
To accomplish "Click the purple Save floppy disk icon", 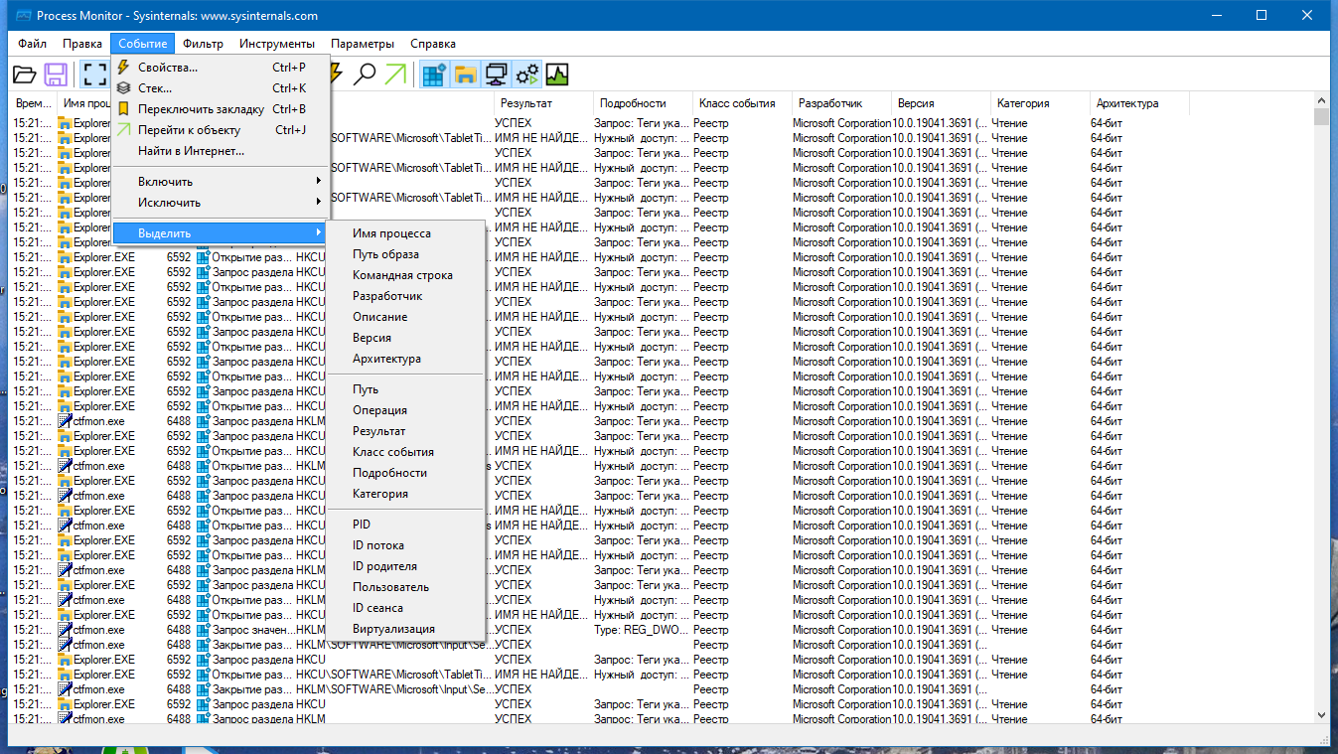I will 56,74.
